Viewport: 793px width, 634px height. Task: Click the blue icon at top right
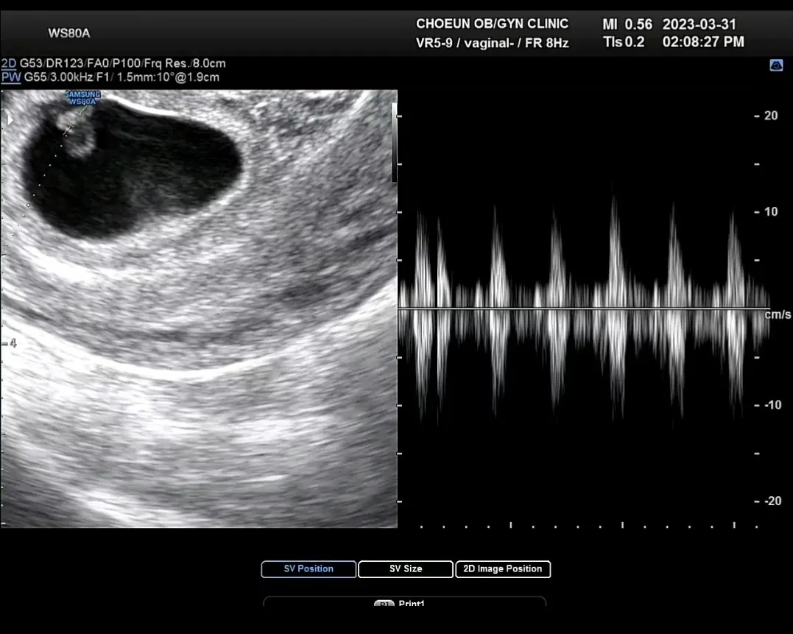click(x=776, y=66)
